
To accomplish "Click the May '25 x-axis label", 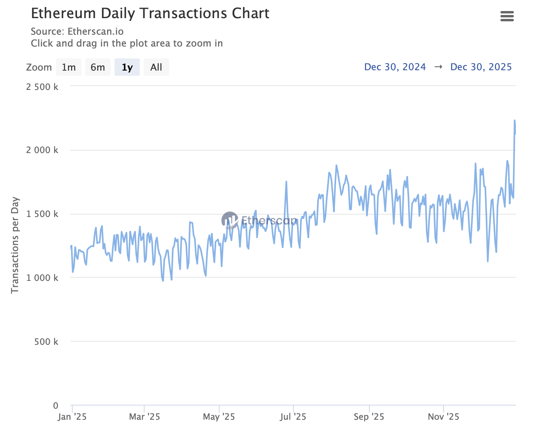I will point(219,417).
